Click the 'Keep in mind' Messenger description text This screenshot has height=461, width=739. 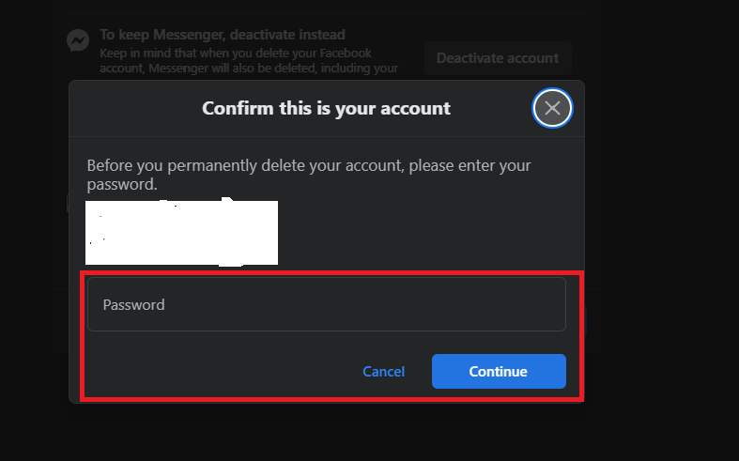[249, 60]
